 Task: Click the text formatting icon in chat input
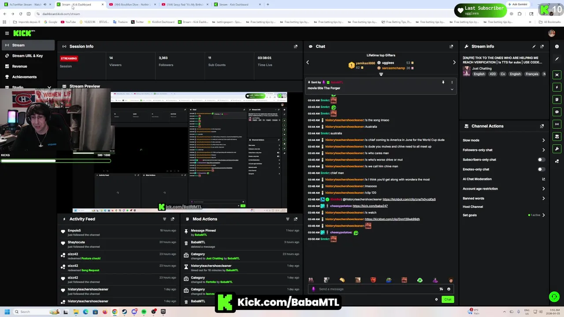pos(441,289)
